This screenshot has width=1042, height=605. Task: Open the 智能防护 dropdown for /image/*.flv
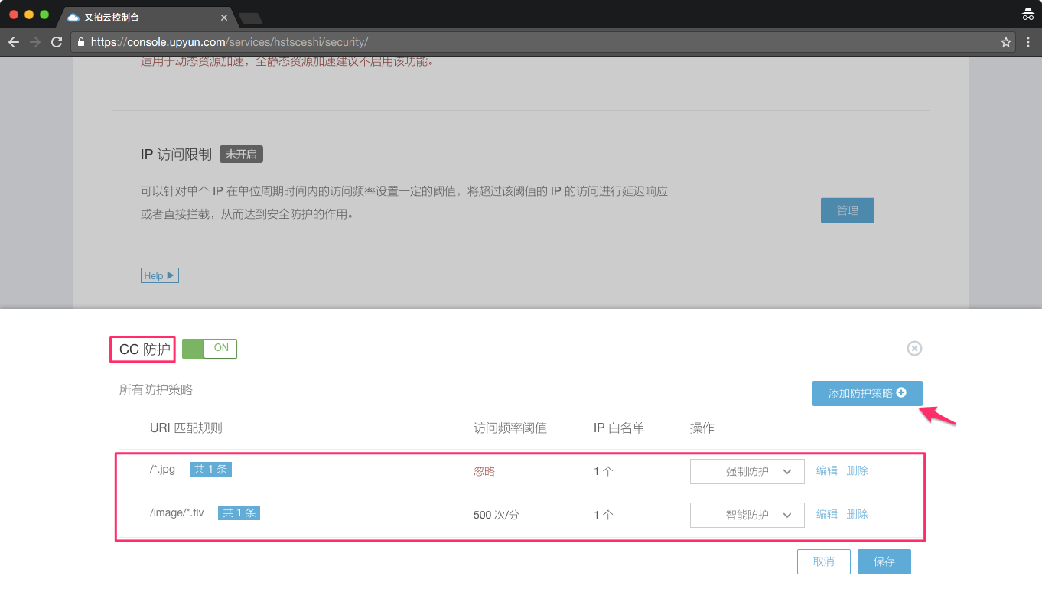point(747,516)
